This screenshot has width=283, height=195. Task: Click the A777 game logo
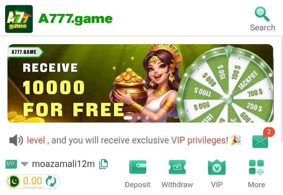point(19,19)
